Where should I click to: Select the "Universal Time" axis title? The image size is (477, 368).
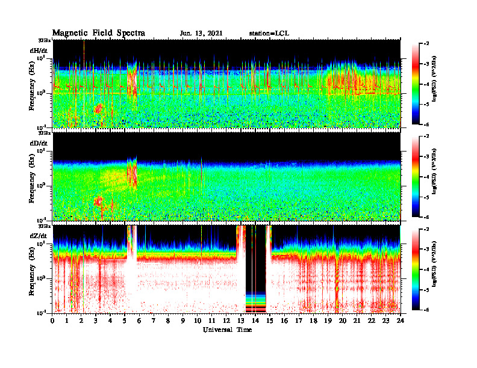pyautogui.click(x=227, y=330)
